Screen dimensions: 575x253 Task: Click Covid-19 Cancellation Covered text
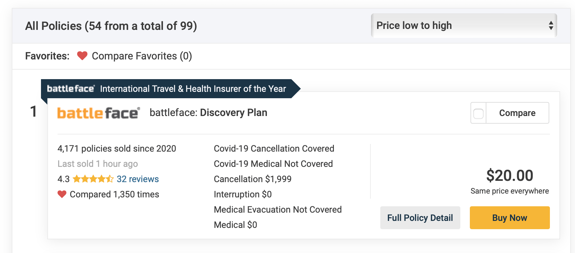tap(274, 148)
